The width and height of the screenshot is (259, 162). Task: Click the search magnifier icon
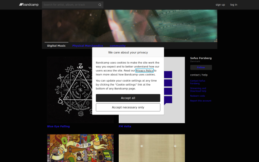click(x=100, y=5)
